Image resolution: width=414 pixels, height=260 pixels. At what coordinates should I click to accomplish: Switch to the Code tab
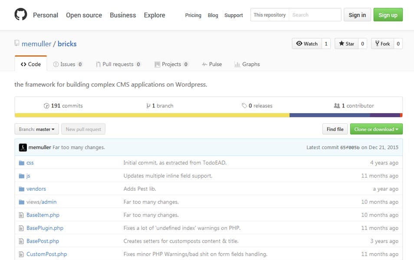31,64
